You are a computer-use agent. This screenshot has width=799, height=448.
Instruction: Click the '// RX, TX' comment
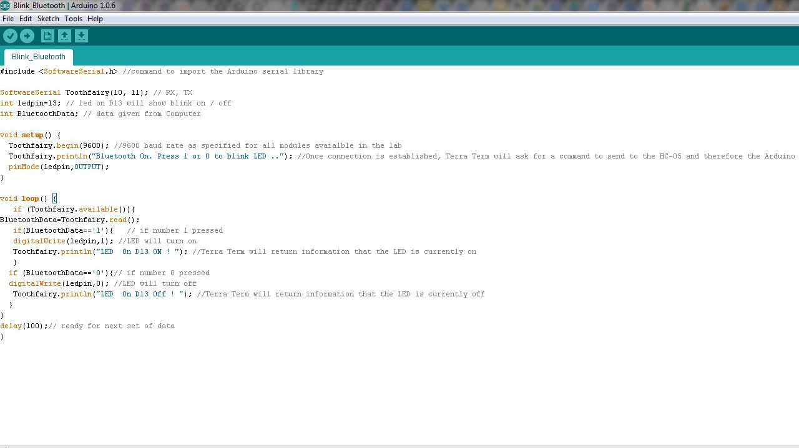tap(173, 92)
